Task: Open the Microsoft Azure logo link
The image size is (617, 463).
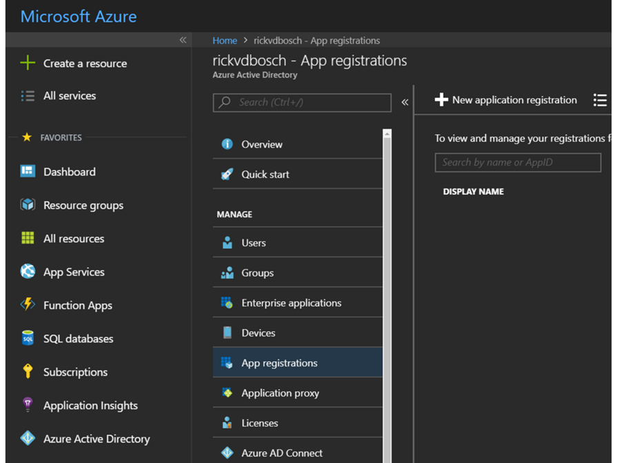Action: [x=79, y=17]
